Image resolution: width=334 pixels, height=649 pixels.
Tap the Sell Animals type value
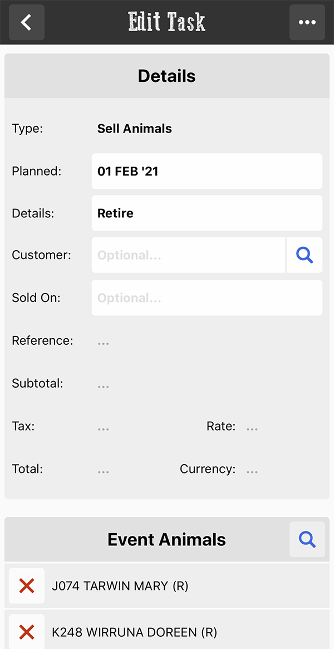[x=134, y=129]
